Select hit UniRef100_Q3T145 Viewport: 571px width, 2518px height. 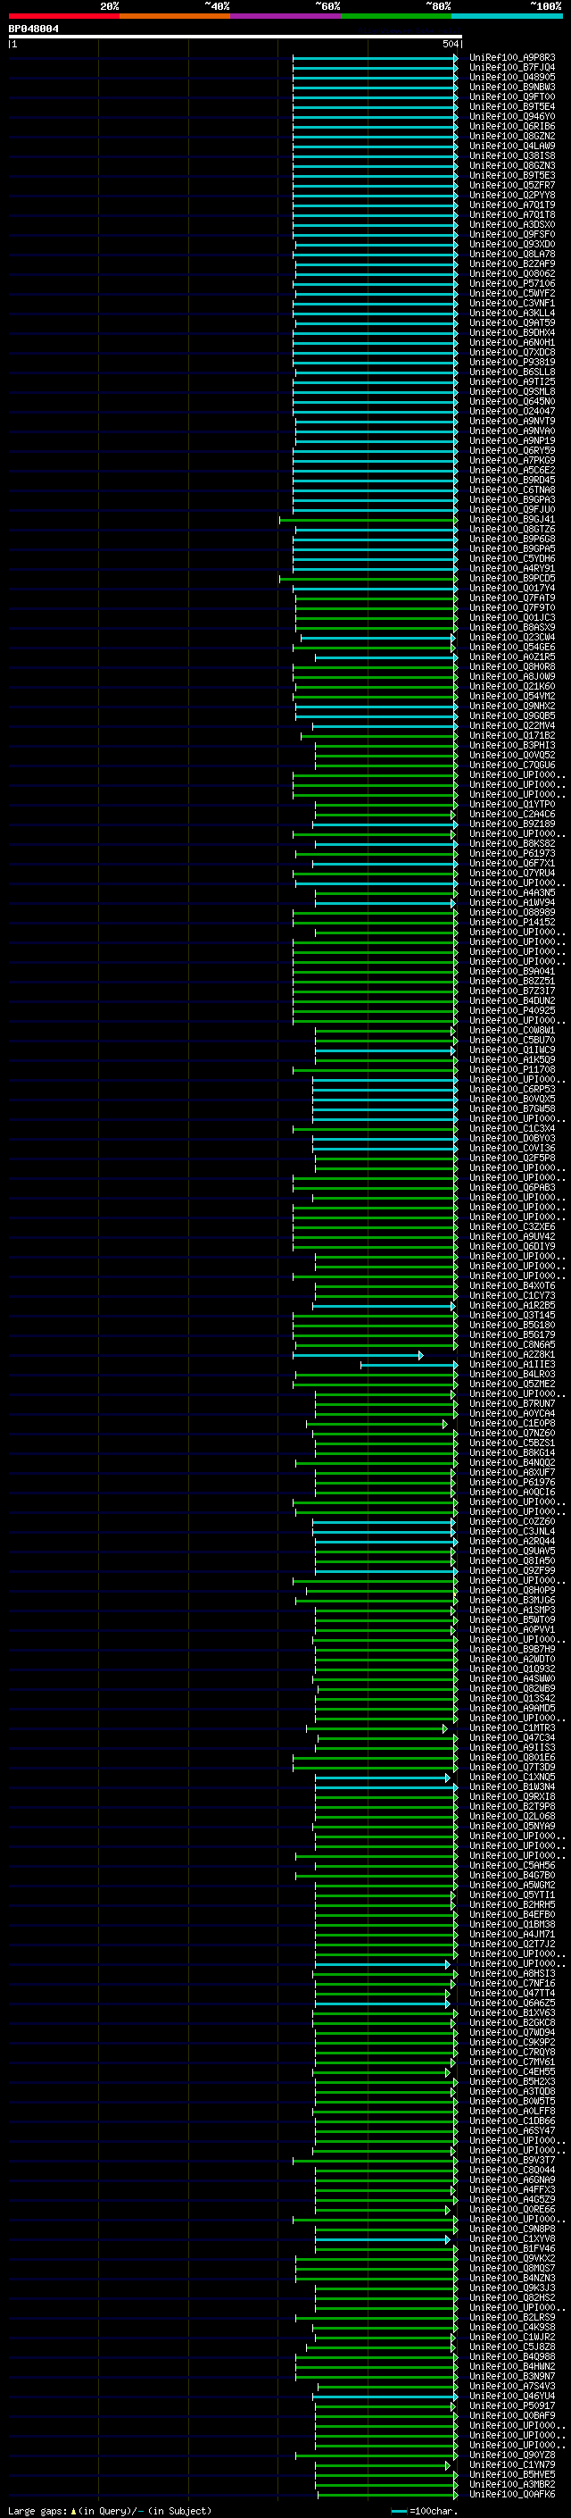[x=511, y=1315]
